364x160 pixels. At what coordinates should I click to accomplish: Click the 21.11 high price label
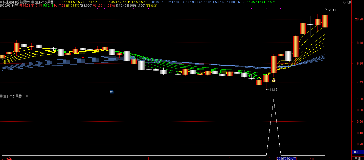coord(332,10)
